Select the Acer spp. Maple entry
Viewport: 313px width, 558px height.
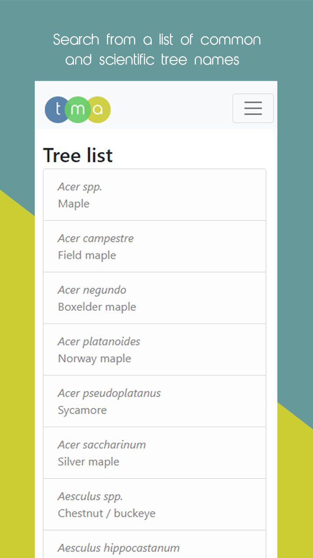[x=154, y=195]
